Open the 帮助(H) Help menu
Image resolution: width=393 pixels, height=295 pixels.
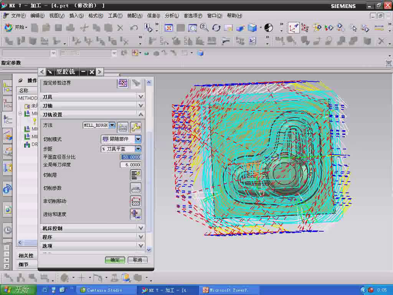234,15
